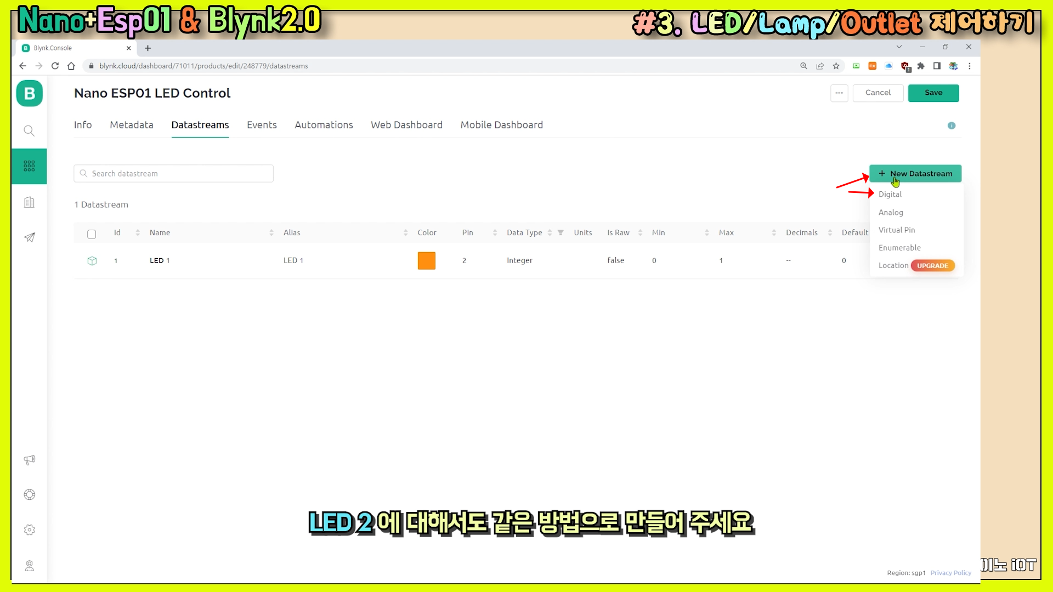The image size is (1053, 592).
Task: Open the Data Type column filter
Action: [x=561, y=232]
